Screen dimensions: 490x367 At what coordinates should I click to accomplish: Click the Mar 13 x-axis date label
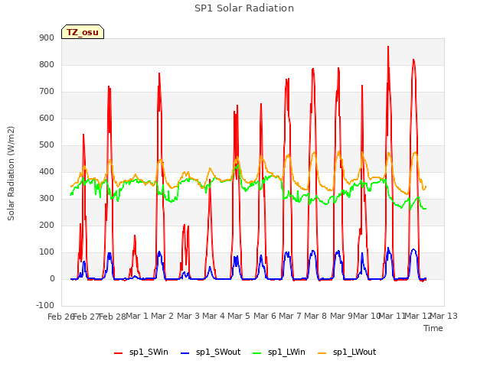coord(444,316)
